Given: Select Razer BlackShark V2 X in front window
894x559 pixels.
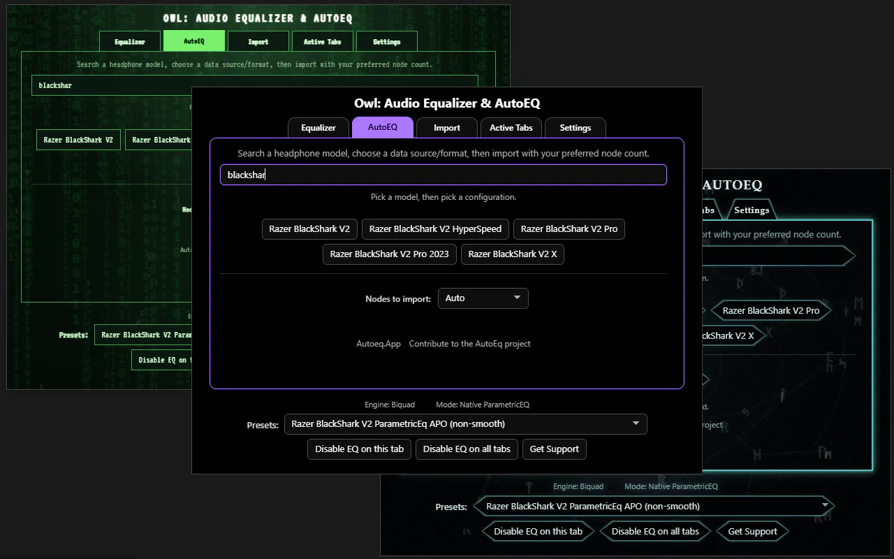Looking at the screenshot, I should coord(513,254).
